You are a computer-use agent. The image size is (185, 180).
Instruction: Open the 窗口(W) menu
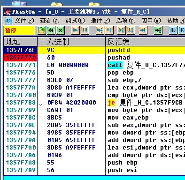tap(151, 21)
